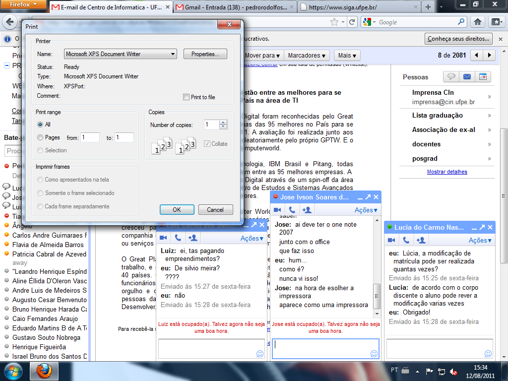Image resolution: width=508 pixels, height=381 pixels.
Task: Open Firefox home page
Action: 478,22
